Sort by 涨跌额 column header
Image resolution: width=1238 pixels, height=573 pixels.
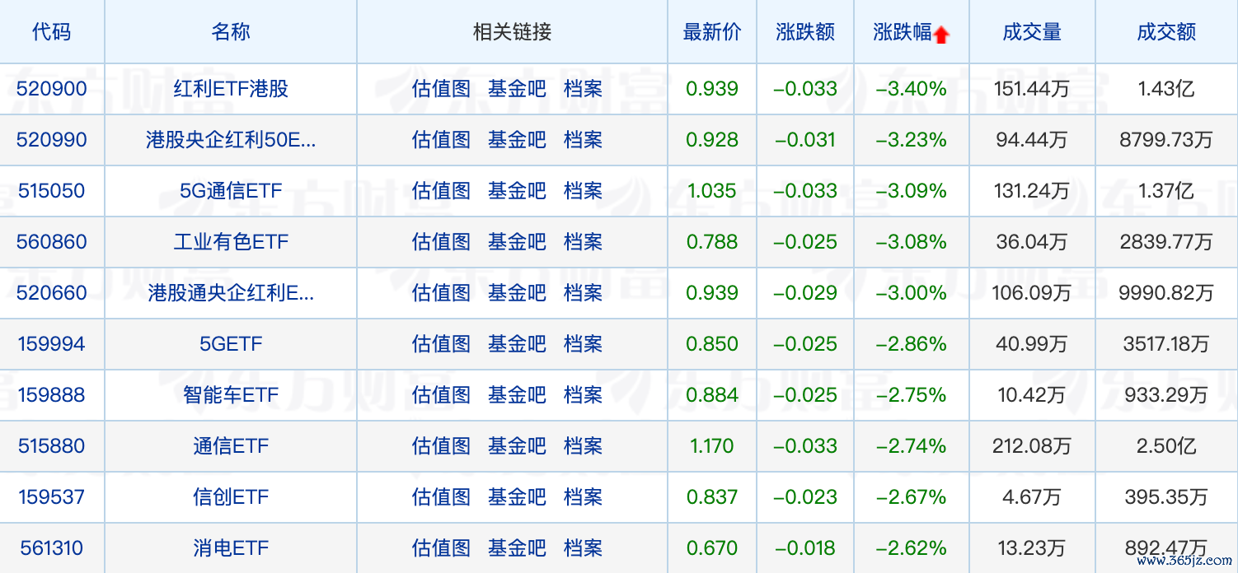[x=805, y=32]
